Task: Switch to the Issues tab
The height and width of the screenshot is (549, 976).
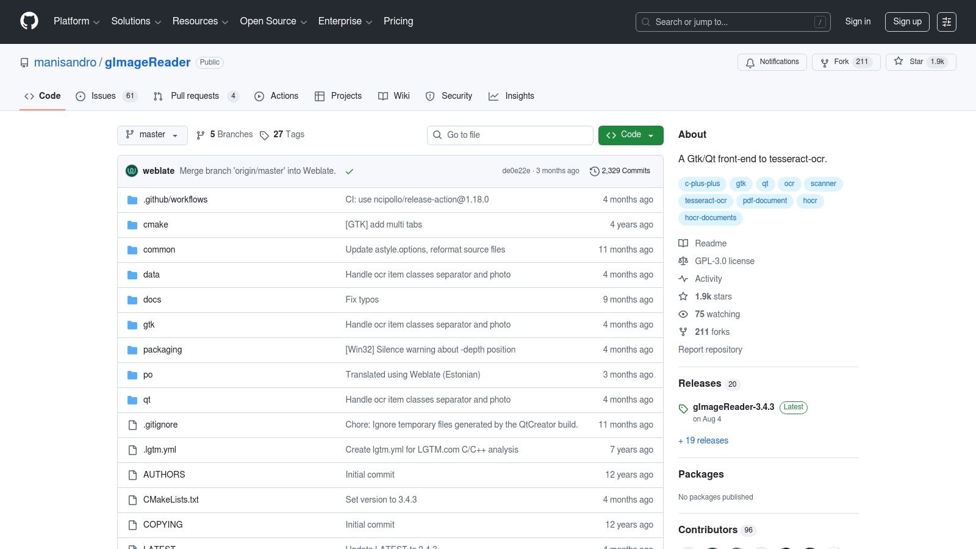Action: [x=104, y=96]
